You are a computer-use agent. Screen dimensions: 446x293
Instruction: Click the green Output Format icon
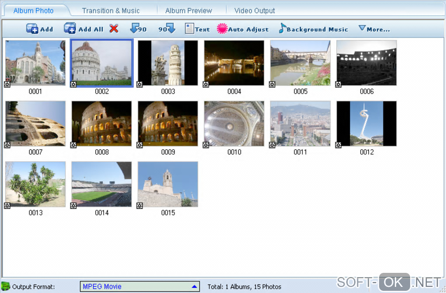click(x=5, y=286)
